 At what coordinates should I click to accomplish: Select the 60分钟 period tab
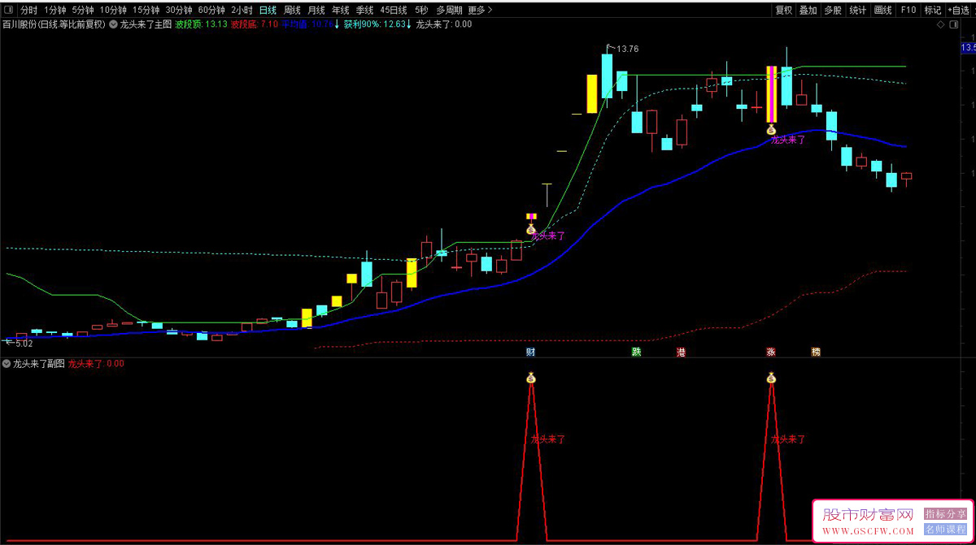coord(211,11)
